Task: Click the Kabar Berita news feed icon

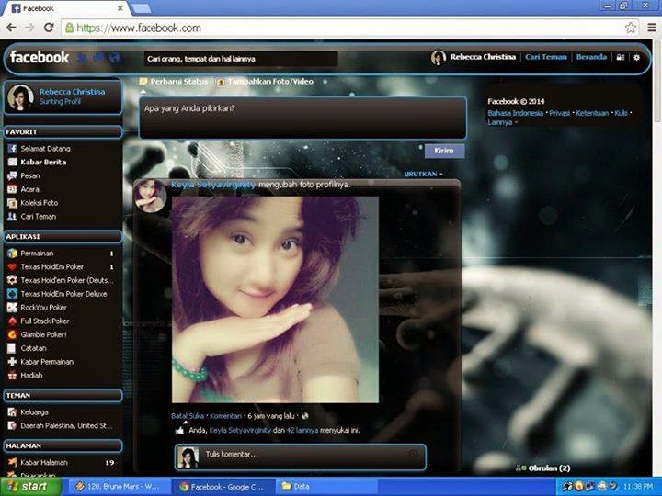Action: (x=12, y=162)
